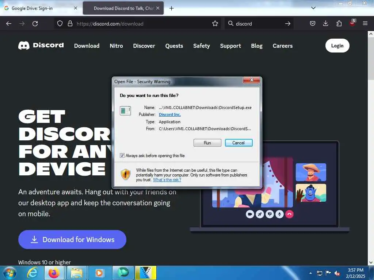This screenshot has width=374, height=280.
Task: Open the yellow film-strip taskbar app
Action: (x=146, y=273)
